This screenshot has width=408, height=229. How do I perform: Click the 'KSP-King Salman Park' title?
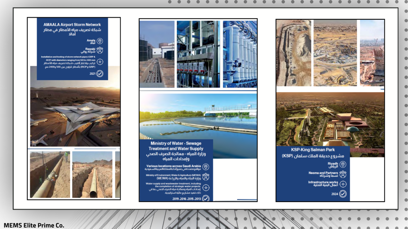pos(313,149)
